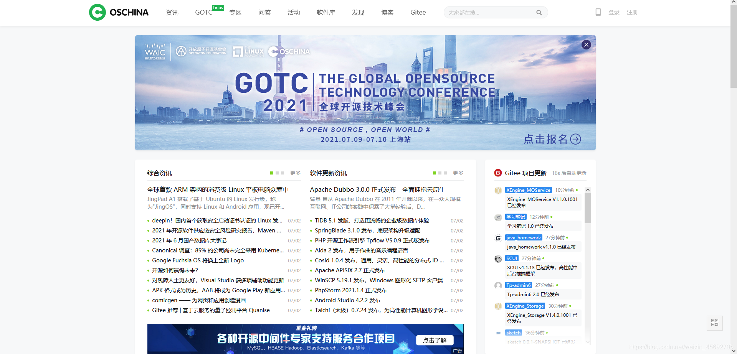This screenshot has width=737, height=354.
Task: Click the XEngine_MQService project tag
Action: tap(528, 190)
